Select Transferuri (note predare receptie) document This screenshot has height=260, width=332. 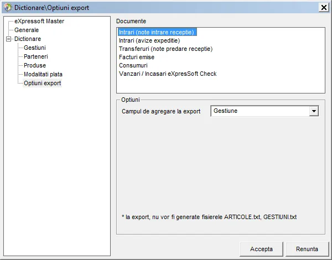click(165, 49)
